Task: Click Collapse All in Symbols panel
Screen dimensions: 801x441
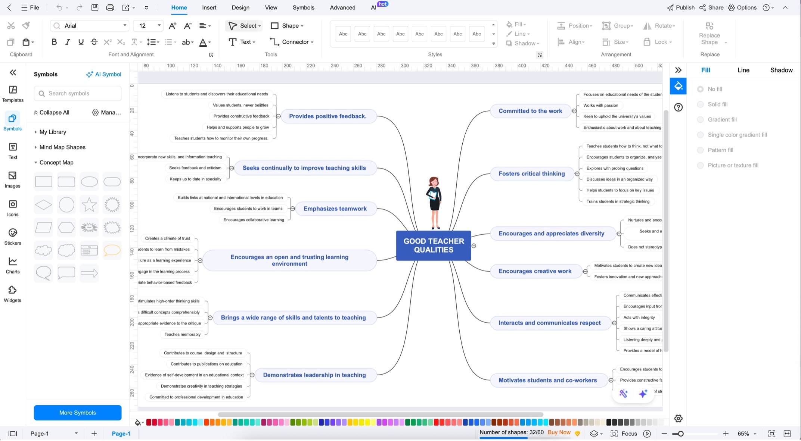Action: pyautogui.click(x=52, y=113)
